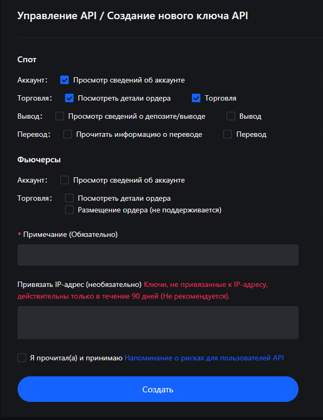Viewport: 323px width, 420px height.
Task: Check 'Размещение ордера (не поддерживается)' checkbox
Action: (x=69, y=210)
